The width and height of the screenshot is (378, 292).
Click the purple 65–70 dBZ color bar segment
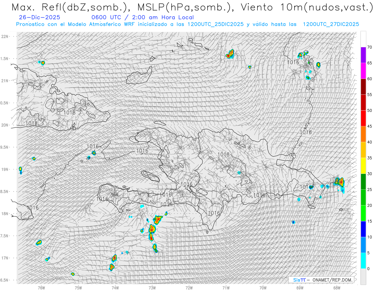tap(363, 55)
